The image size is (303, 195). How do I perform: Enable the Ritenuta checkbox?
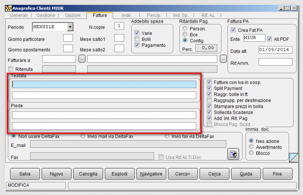11,69
